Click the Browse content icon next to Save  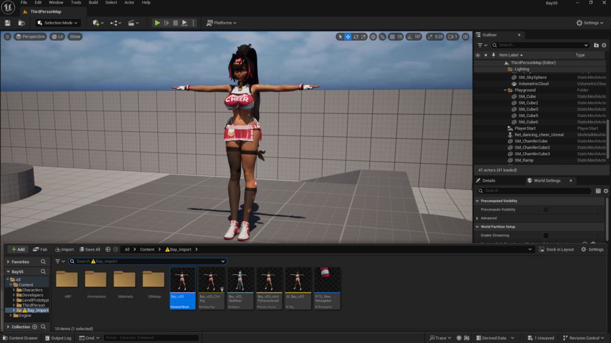pyautogui.click(x=21, y=23)
